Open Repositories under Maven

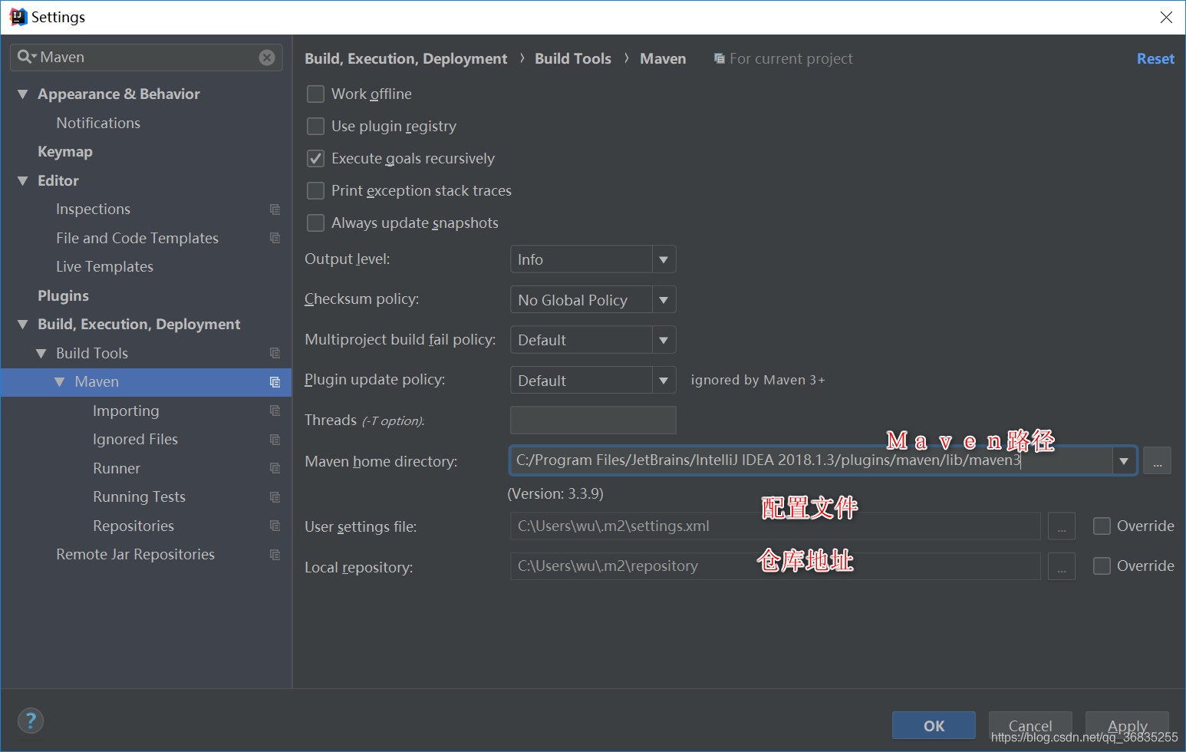pos(133,526)
